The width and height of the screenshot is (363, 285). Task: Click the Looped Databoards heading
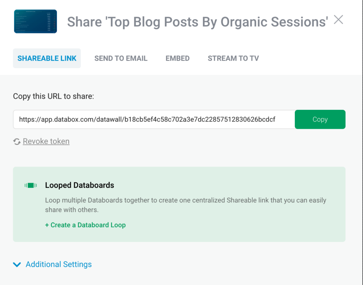point(79,185)
